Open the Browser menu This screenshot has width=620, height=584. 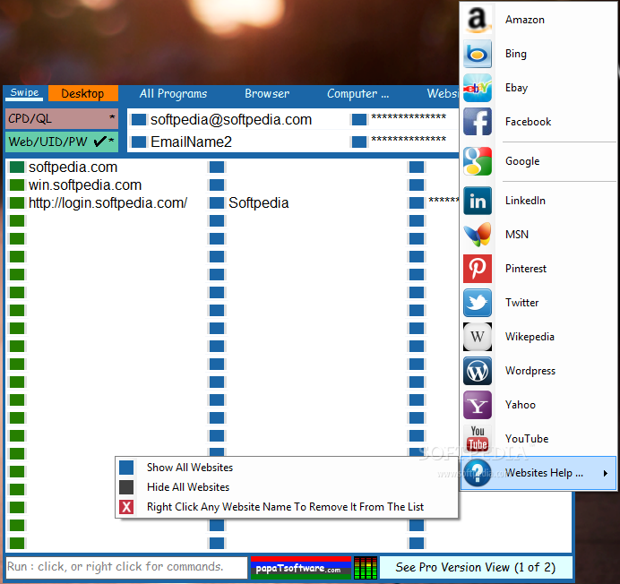tap(267, 94)
